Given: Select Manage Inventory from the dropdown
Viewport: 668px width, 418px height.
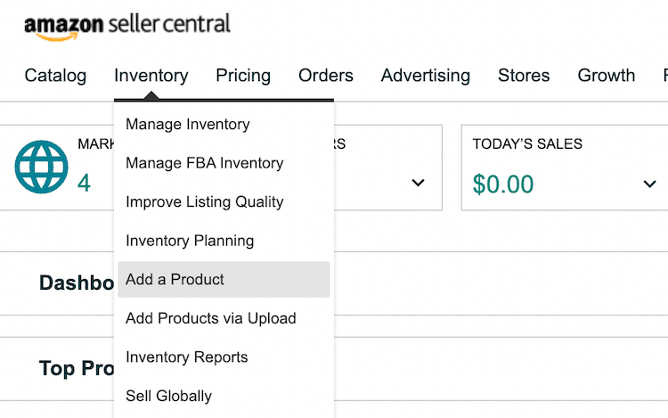Looking at the screenshot, I should coord(188,125).
